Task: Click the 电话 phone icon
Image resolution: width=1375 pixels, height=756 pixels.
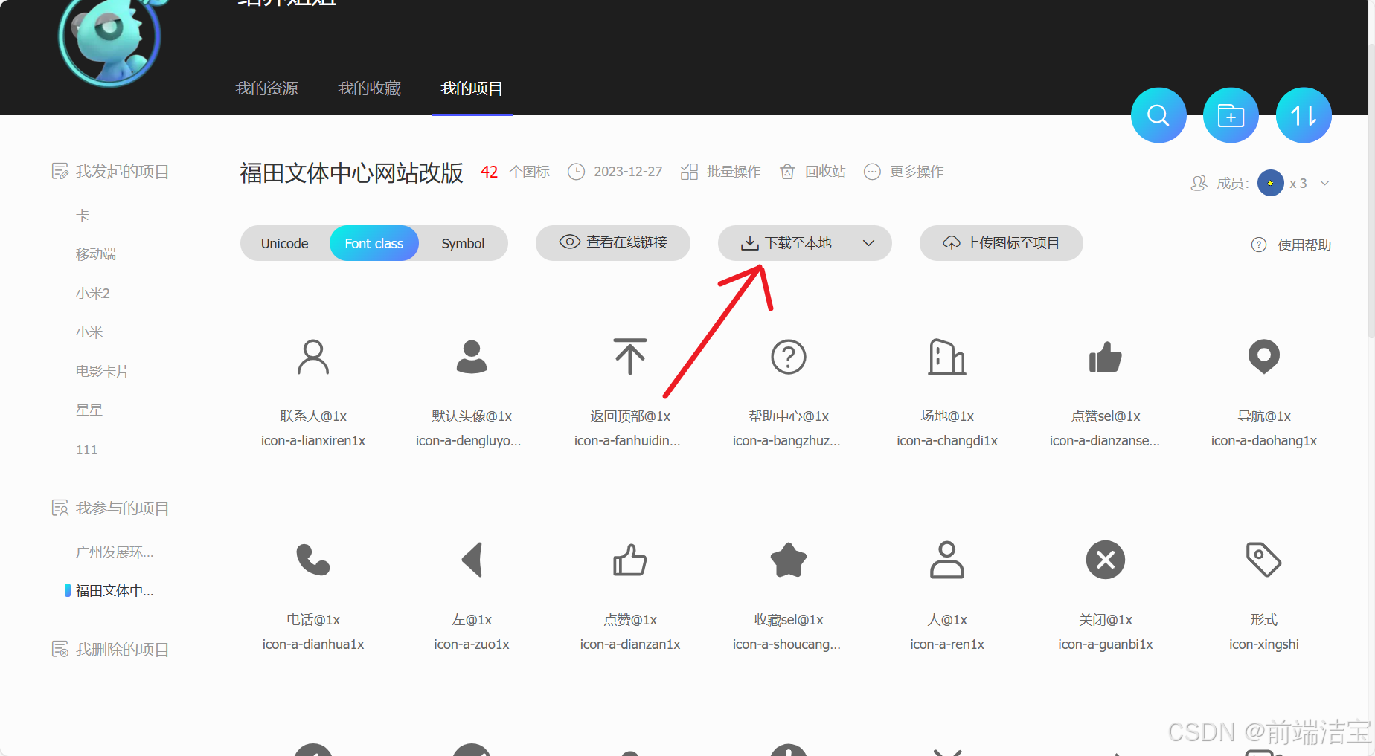Action: click(x=312, y=560)
